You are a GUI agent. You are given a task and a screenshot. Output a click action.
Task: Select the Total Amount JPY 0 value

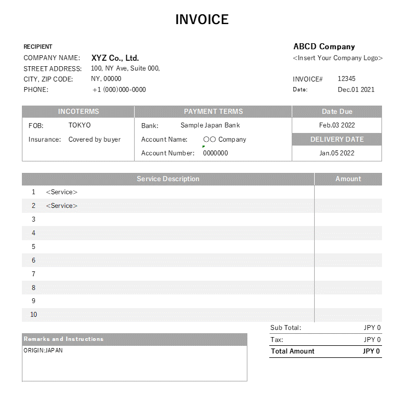point(372,351)
